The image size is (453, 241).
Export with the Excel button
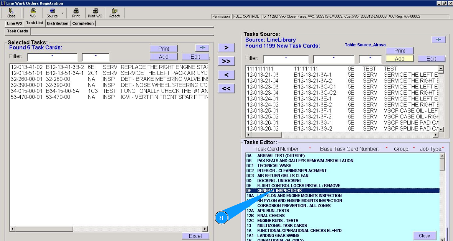coord(195,236)
